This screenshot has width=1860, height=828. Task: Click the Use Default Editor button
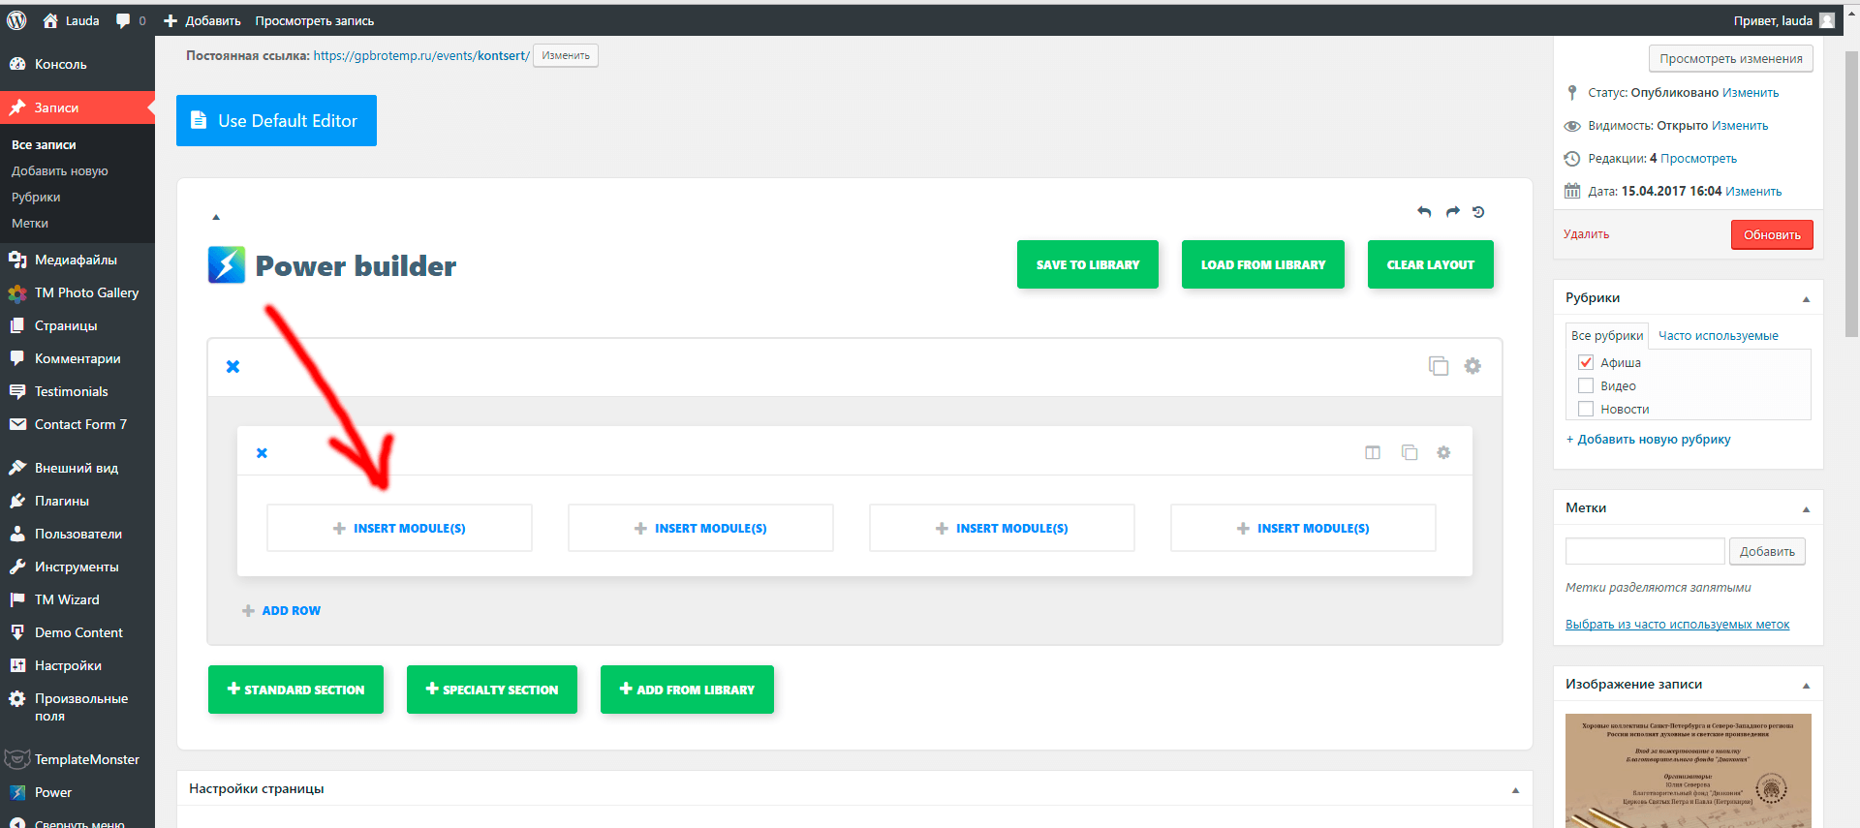[276, 120]
